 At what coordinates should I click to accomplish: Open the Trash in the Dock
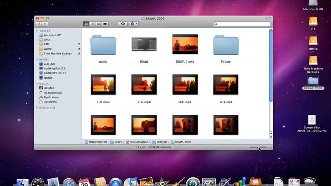pos(310,182)
